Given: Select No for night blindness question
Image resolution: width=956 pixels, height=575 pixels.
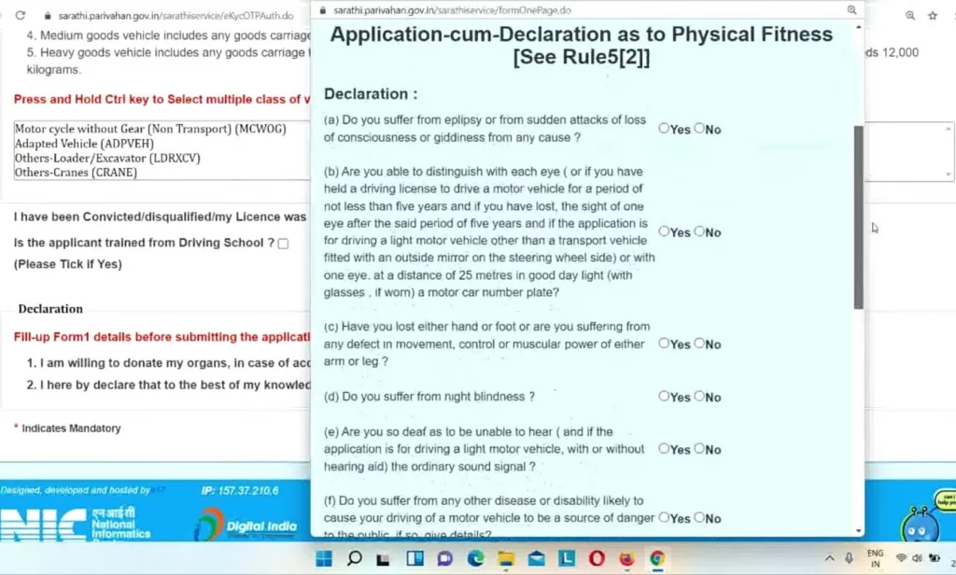Looking at the screenshot, I should 699,397.
